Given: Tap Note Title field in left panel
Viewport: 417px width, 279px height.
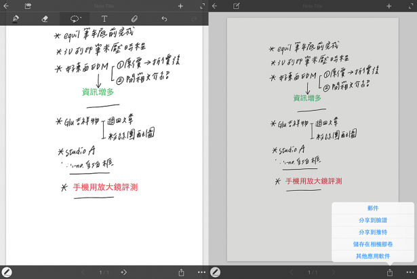Looking at the screenshot, I should tap(104, 6).
